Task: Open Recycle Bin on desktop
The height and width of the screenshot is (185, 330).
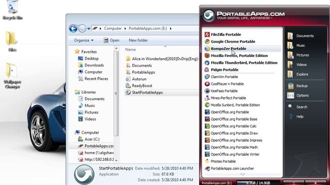Action: pos(12,10)
